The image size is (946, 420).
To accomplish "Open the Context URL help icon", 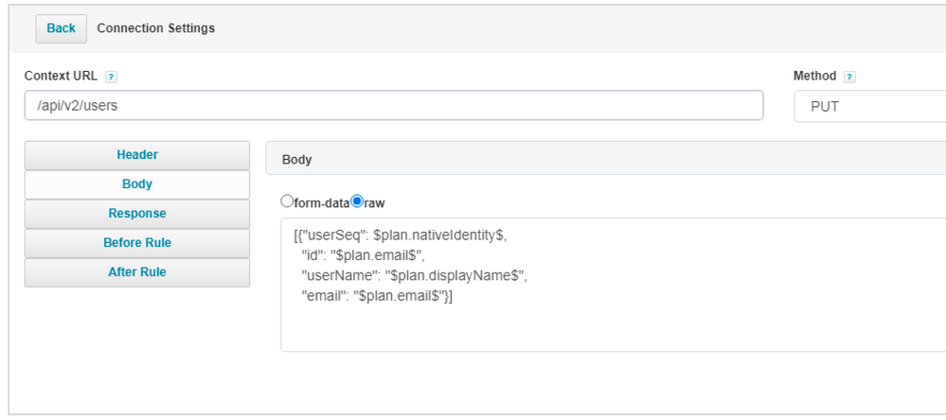I will 111,77.
